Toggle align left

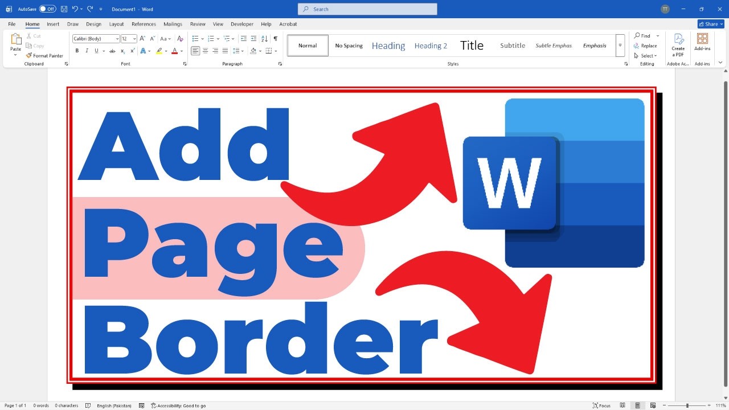pos(195,51)
